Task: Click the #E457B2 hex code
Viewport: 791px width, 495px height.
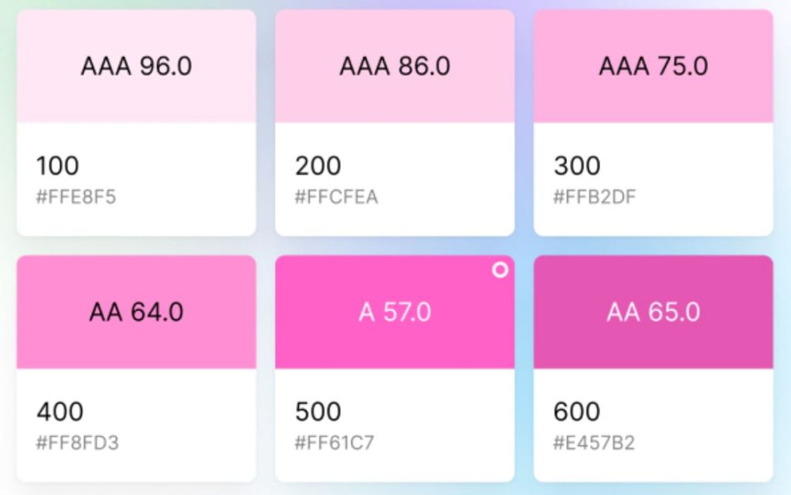Action: click(x=594, y=442)
